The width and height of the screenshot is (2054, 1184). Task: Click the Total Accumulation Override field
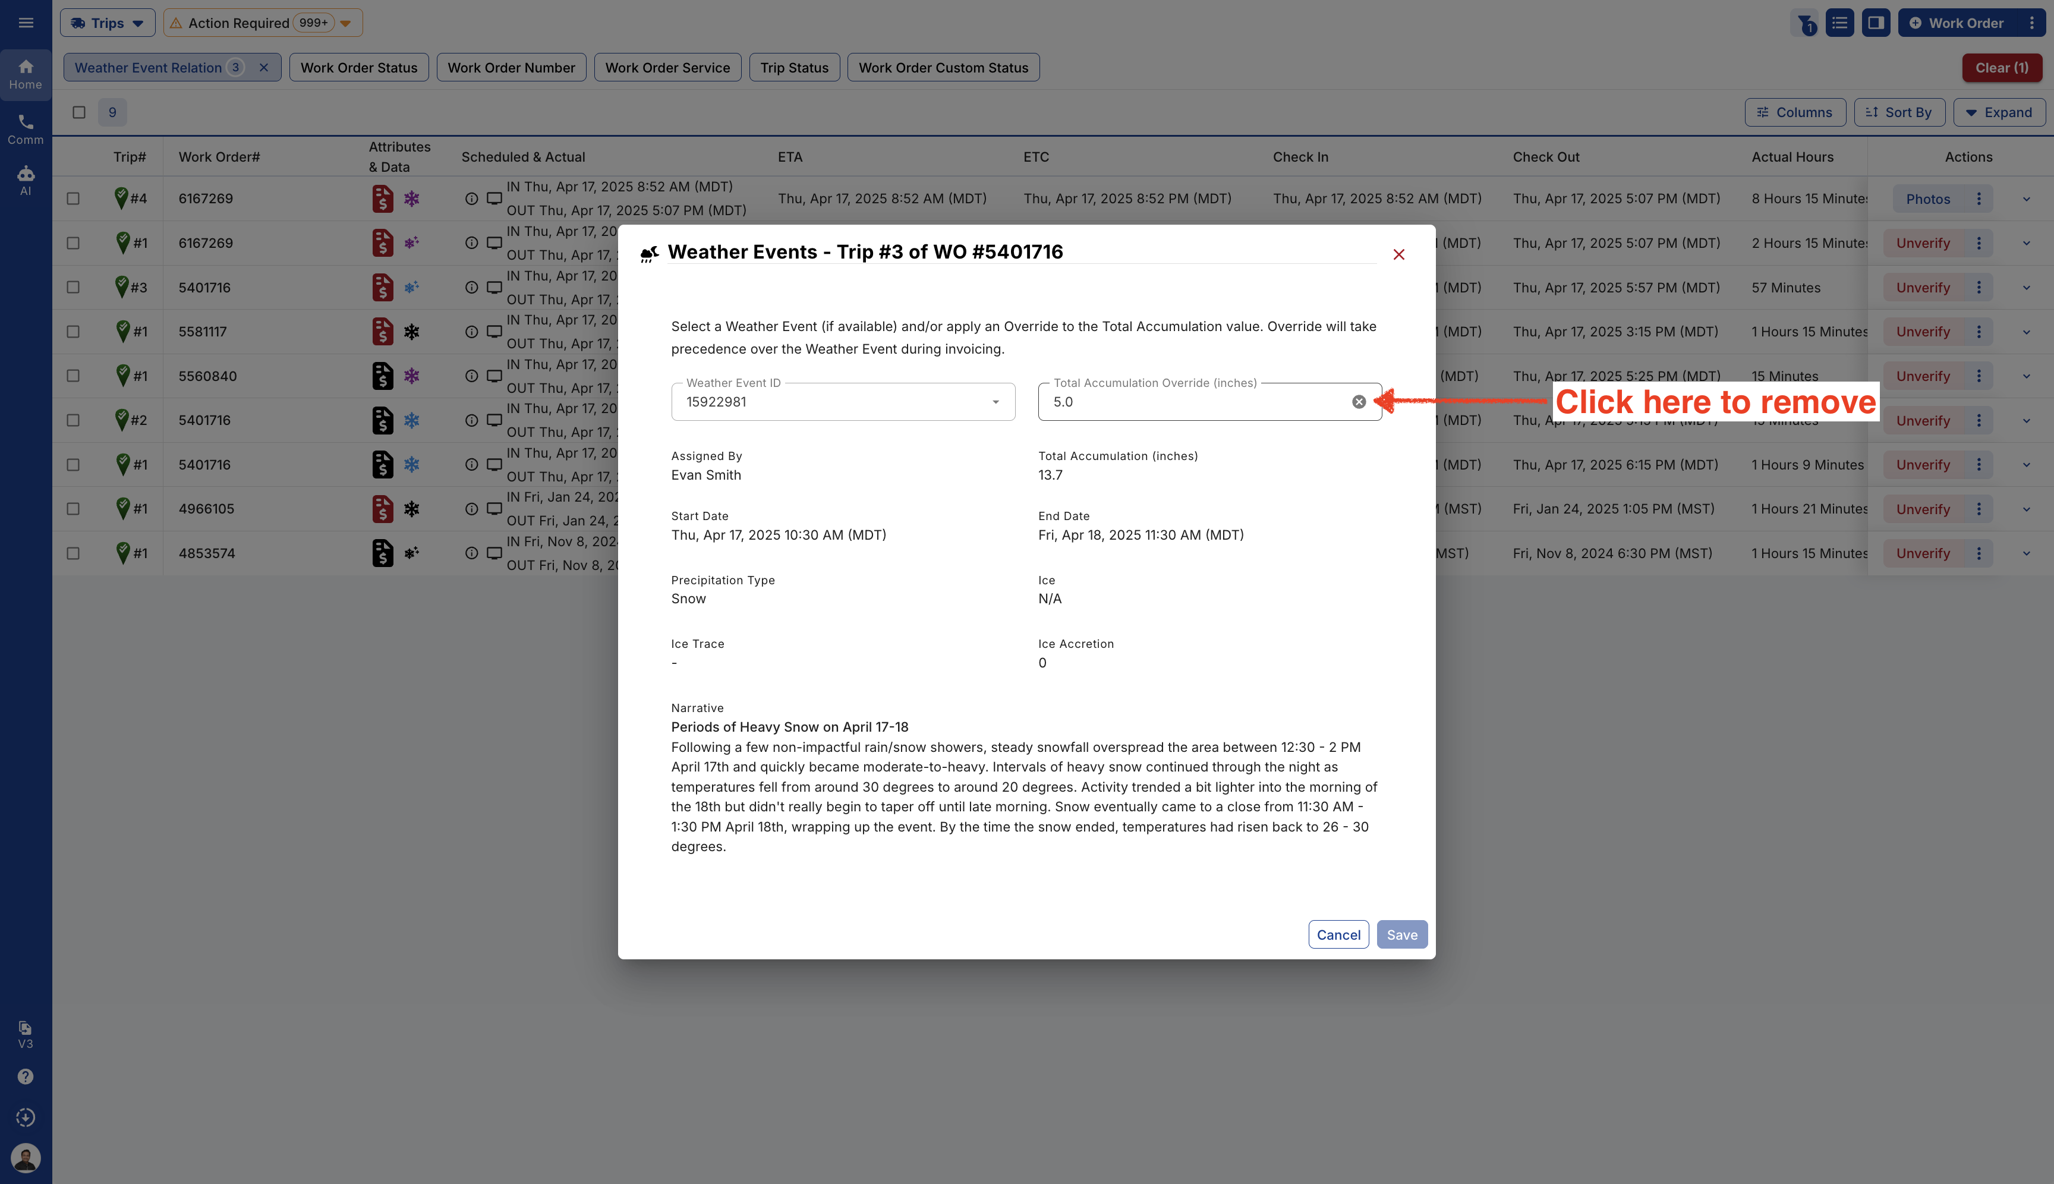coord(1209,402)
